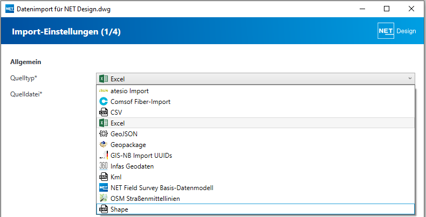
Task: Choose Comsof Fiber-Import from the list
Action: coord(256,101)
